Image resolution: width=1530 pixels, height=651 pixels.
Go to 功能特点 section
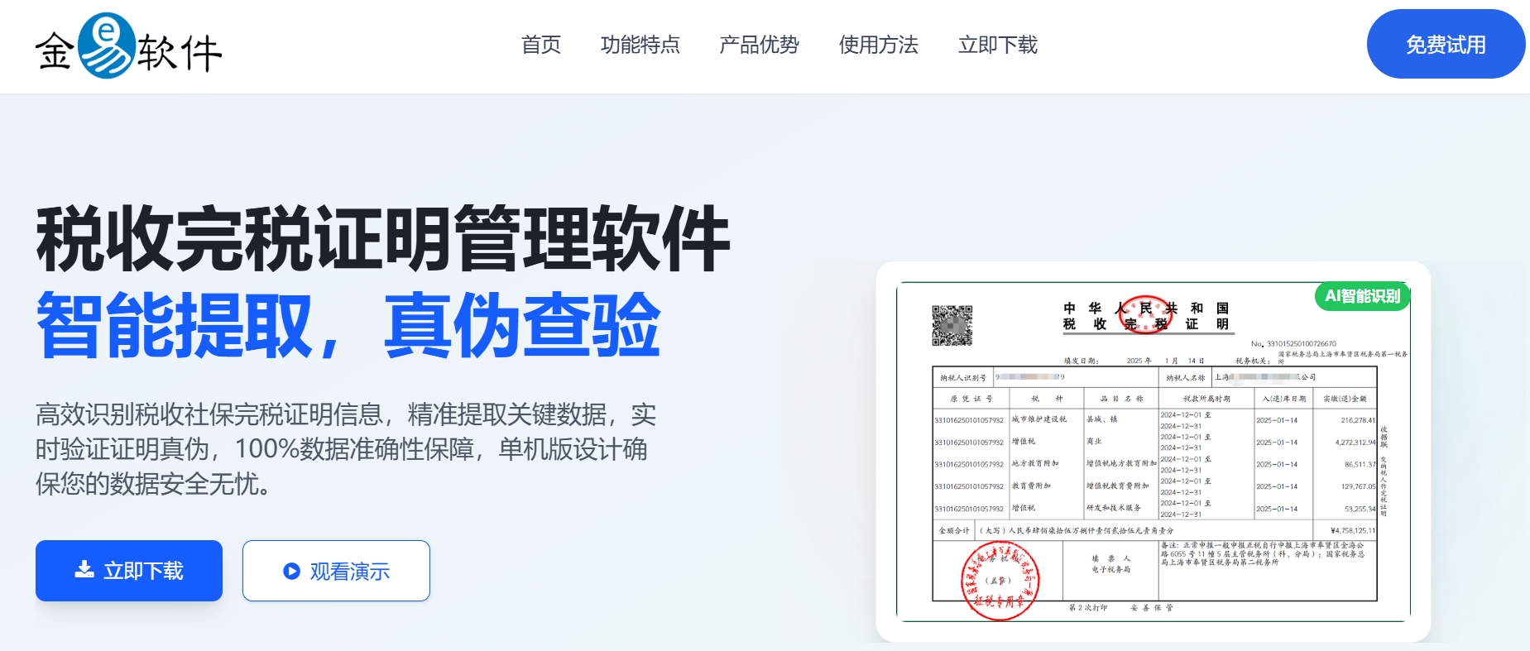[x=640, y=45]
